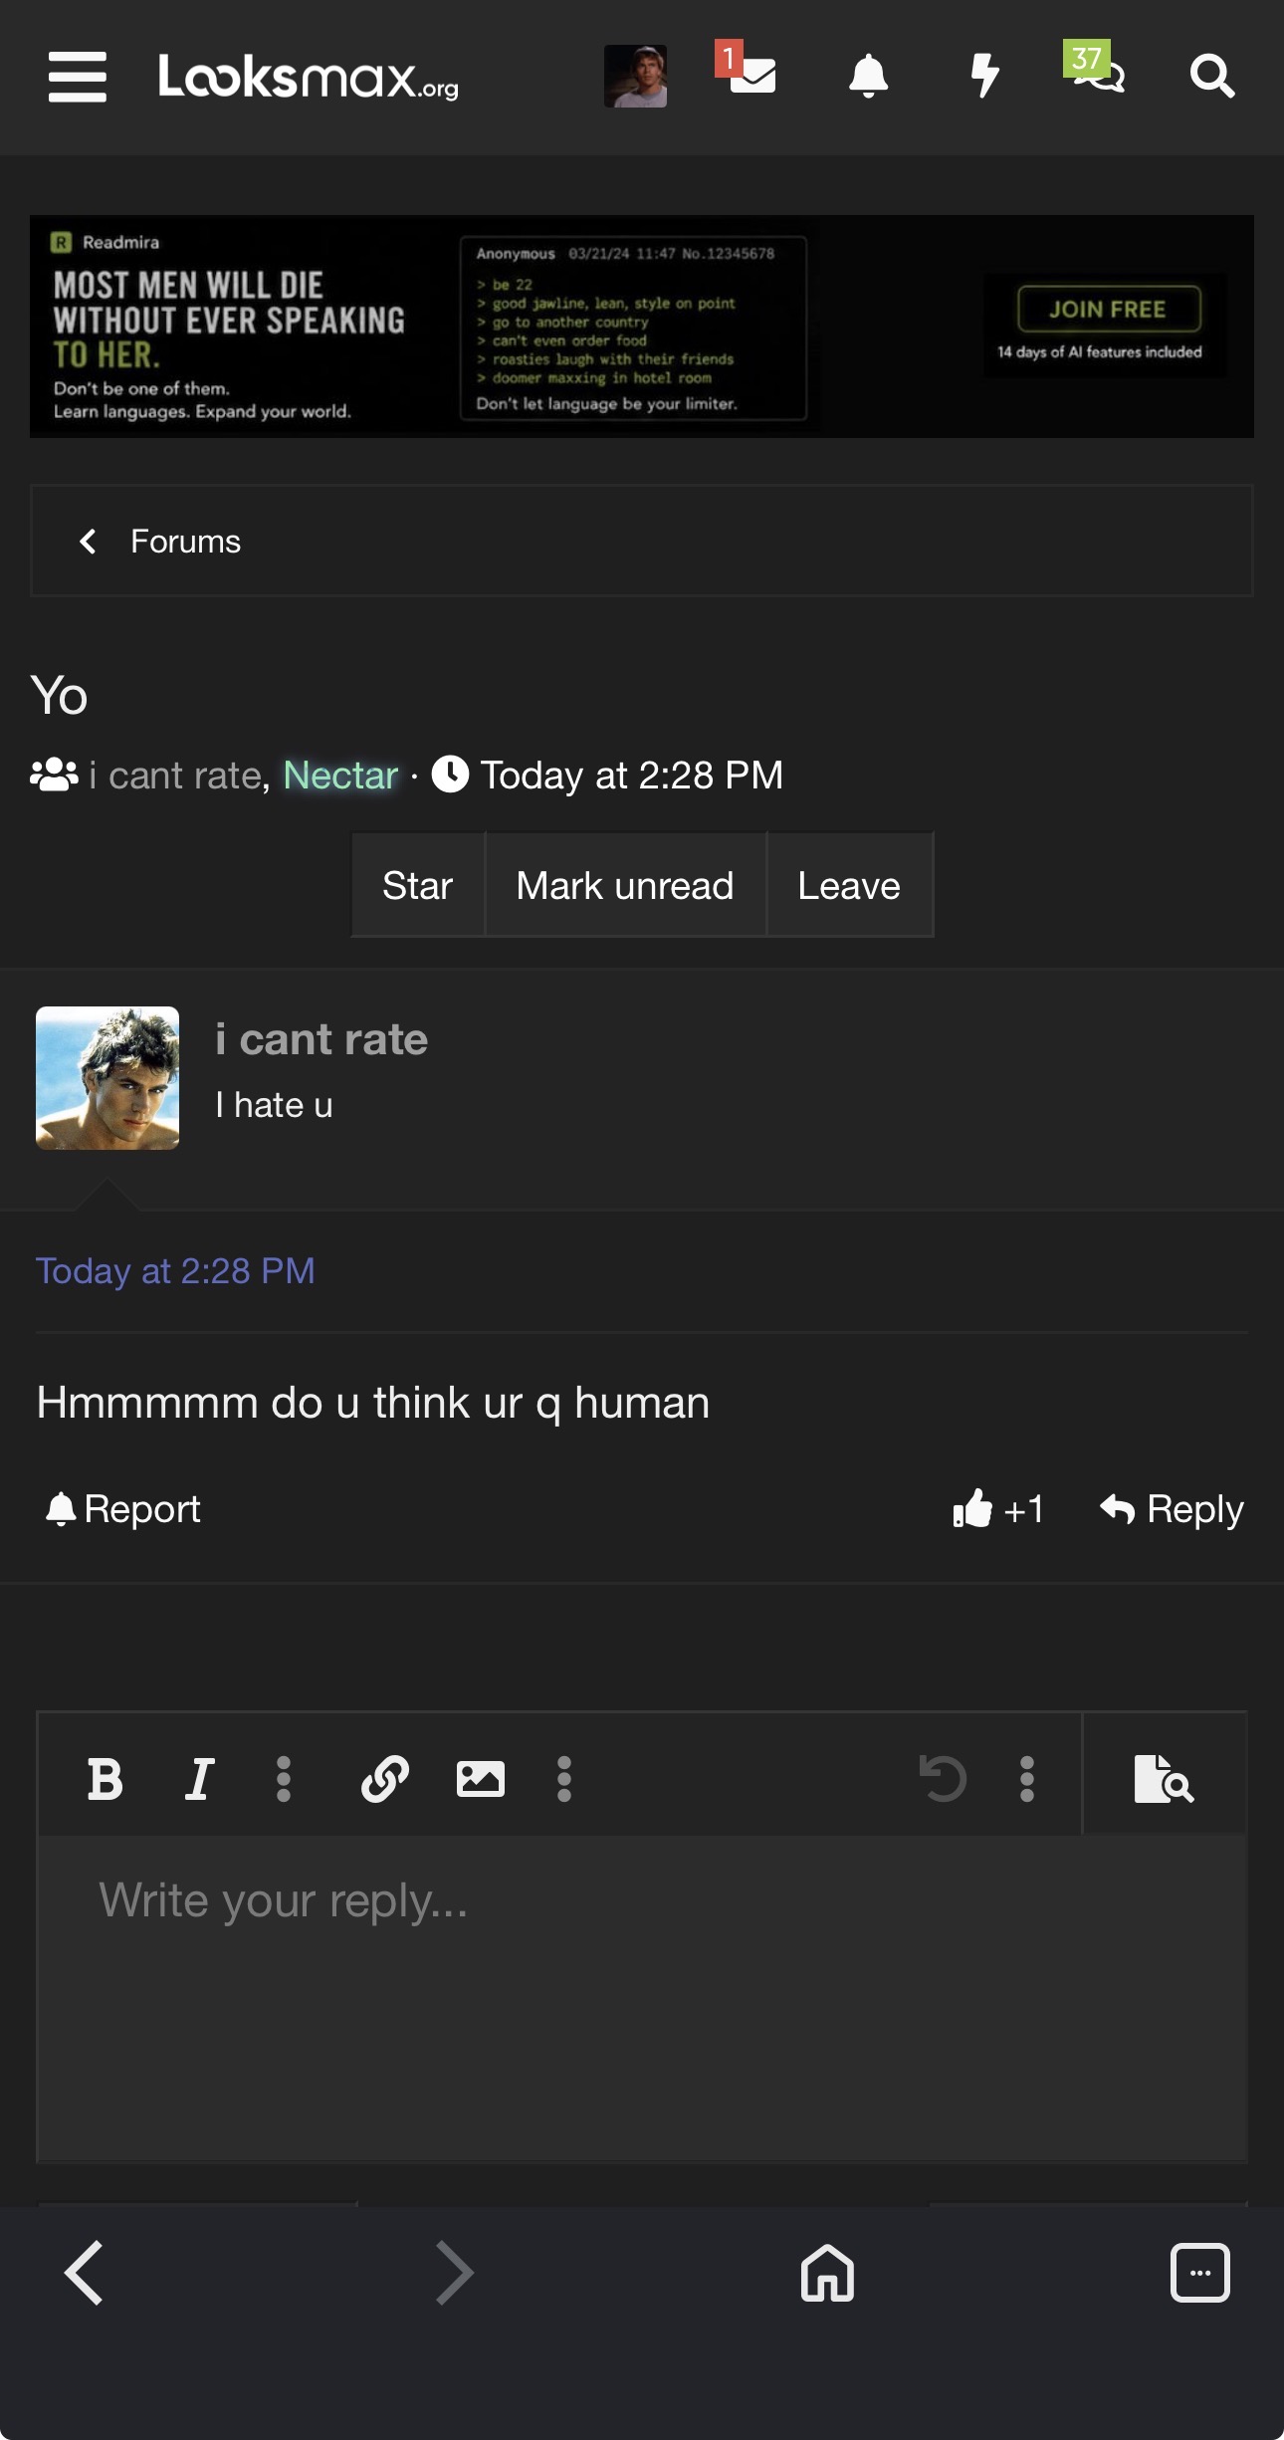Toggle the editor preview icon

(1164, 1778)
